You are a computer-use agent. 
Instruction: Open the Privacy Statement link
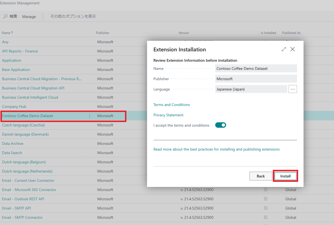[x=168, y=115]
